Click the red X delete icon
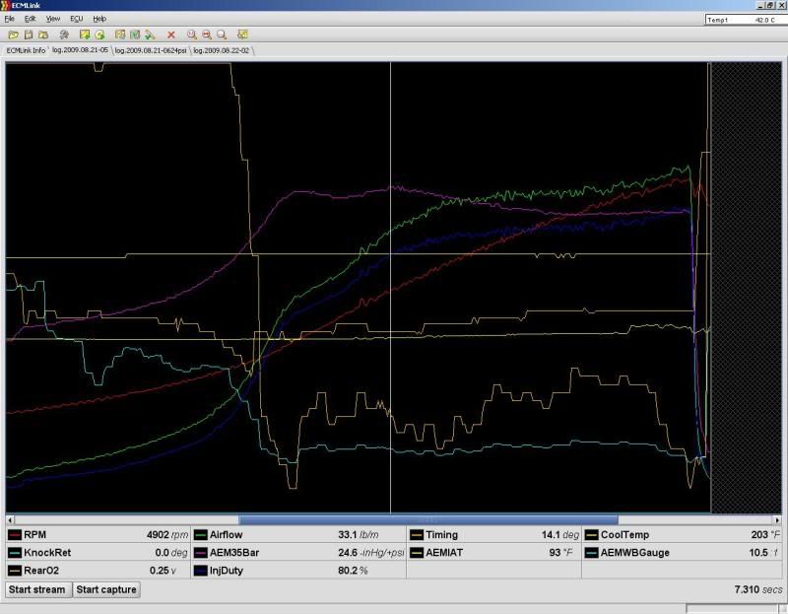Image resolution: width=788 pixels, height=614 pixels. 170,34
